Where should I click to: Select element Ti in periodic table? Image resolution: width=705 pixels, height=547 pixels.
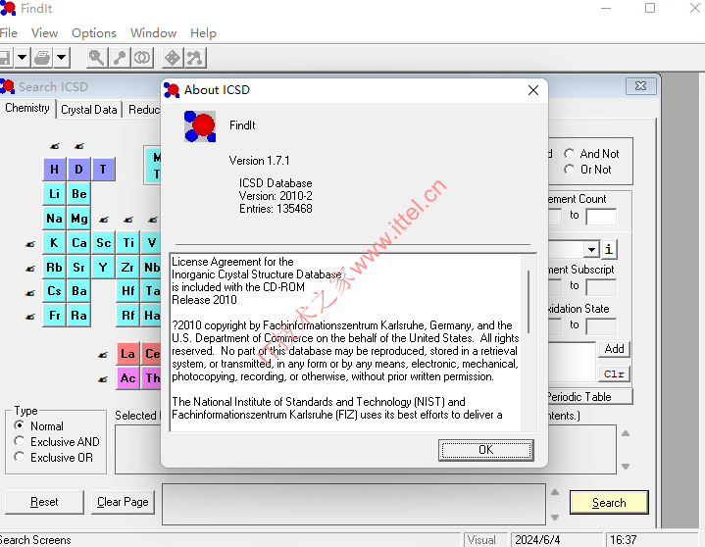[x=128, y=243]
